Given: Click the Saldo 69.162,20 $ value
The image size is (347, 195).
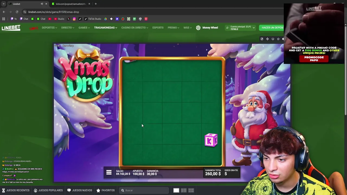Looking at the screenshot, I should (123, 174).
